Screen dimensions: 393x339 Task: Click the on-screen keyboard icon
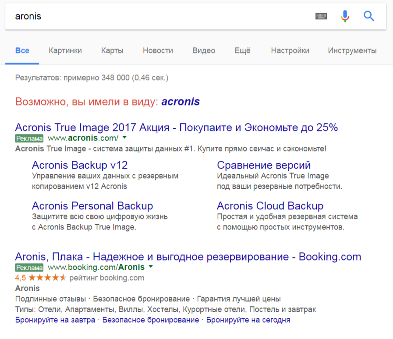coord(321,16)
